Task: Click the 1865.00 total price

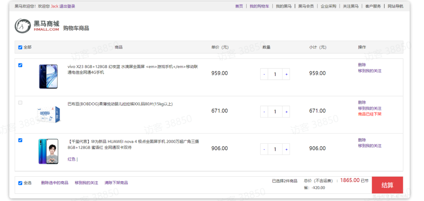Action: tap(350, 180)
